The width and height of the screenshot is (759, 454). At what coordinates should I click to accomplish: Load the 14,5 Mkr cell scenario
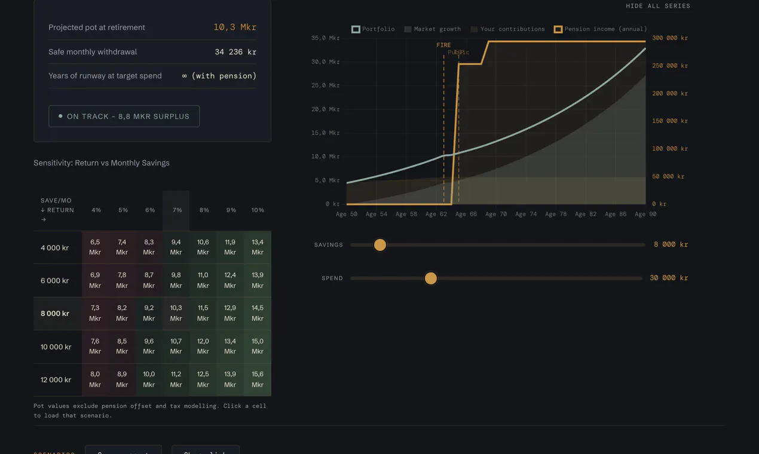pyautogui.click(x=258, y=313)
